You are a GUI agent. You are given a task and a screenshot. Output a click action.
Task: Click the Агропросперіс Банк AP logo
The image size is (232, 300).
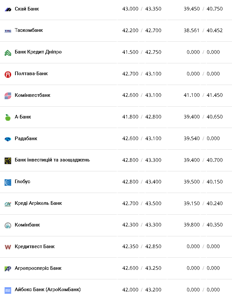tap(8, 268)
